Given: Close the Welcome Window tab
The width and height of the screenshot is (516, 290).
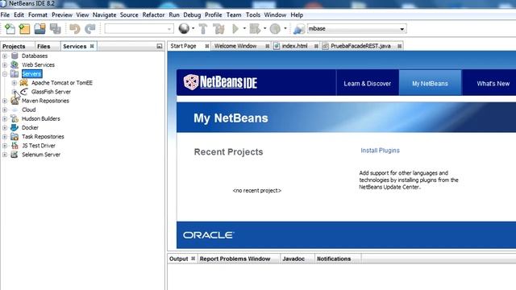Looking at the screenshot, I should [268, 47].
